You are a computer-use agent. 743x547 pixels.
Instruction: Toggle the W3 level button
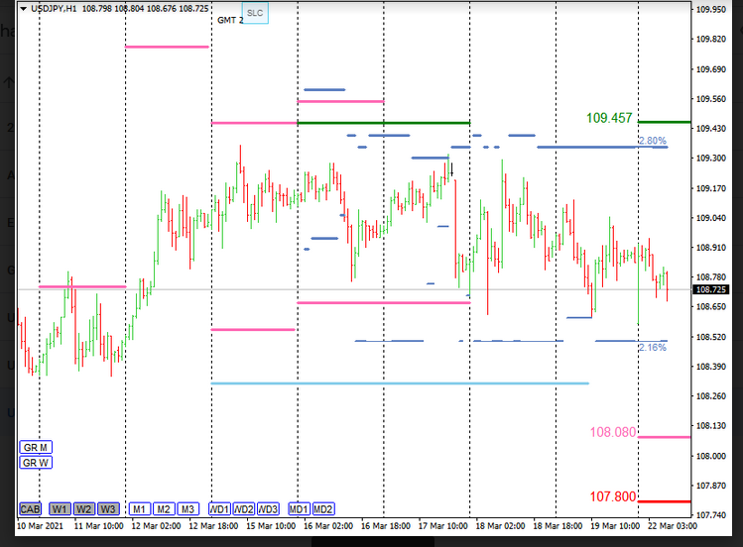pyautogui.click(x=108, y=508)
